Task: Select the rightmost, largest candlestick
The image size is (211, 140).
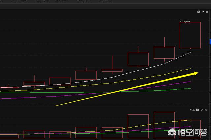Action: coord(190,35)
